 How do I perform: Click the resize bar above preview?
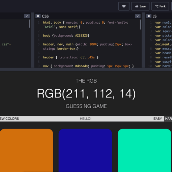(x=86, y=69)
